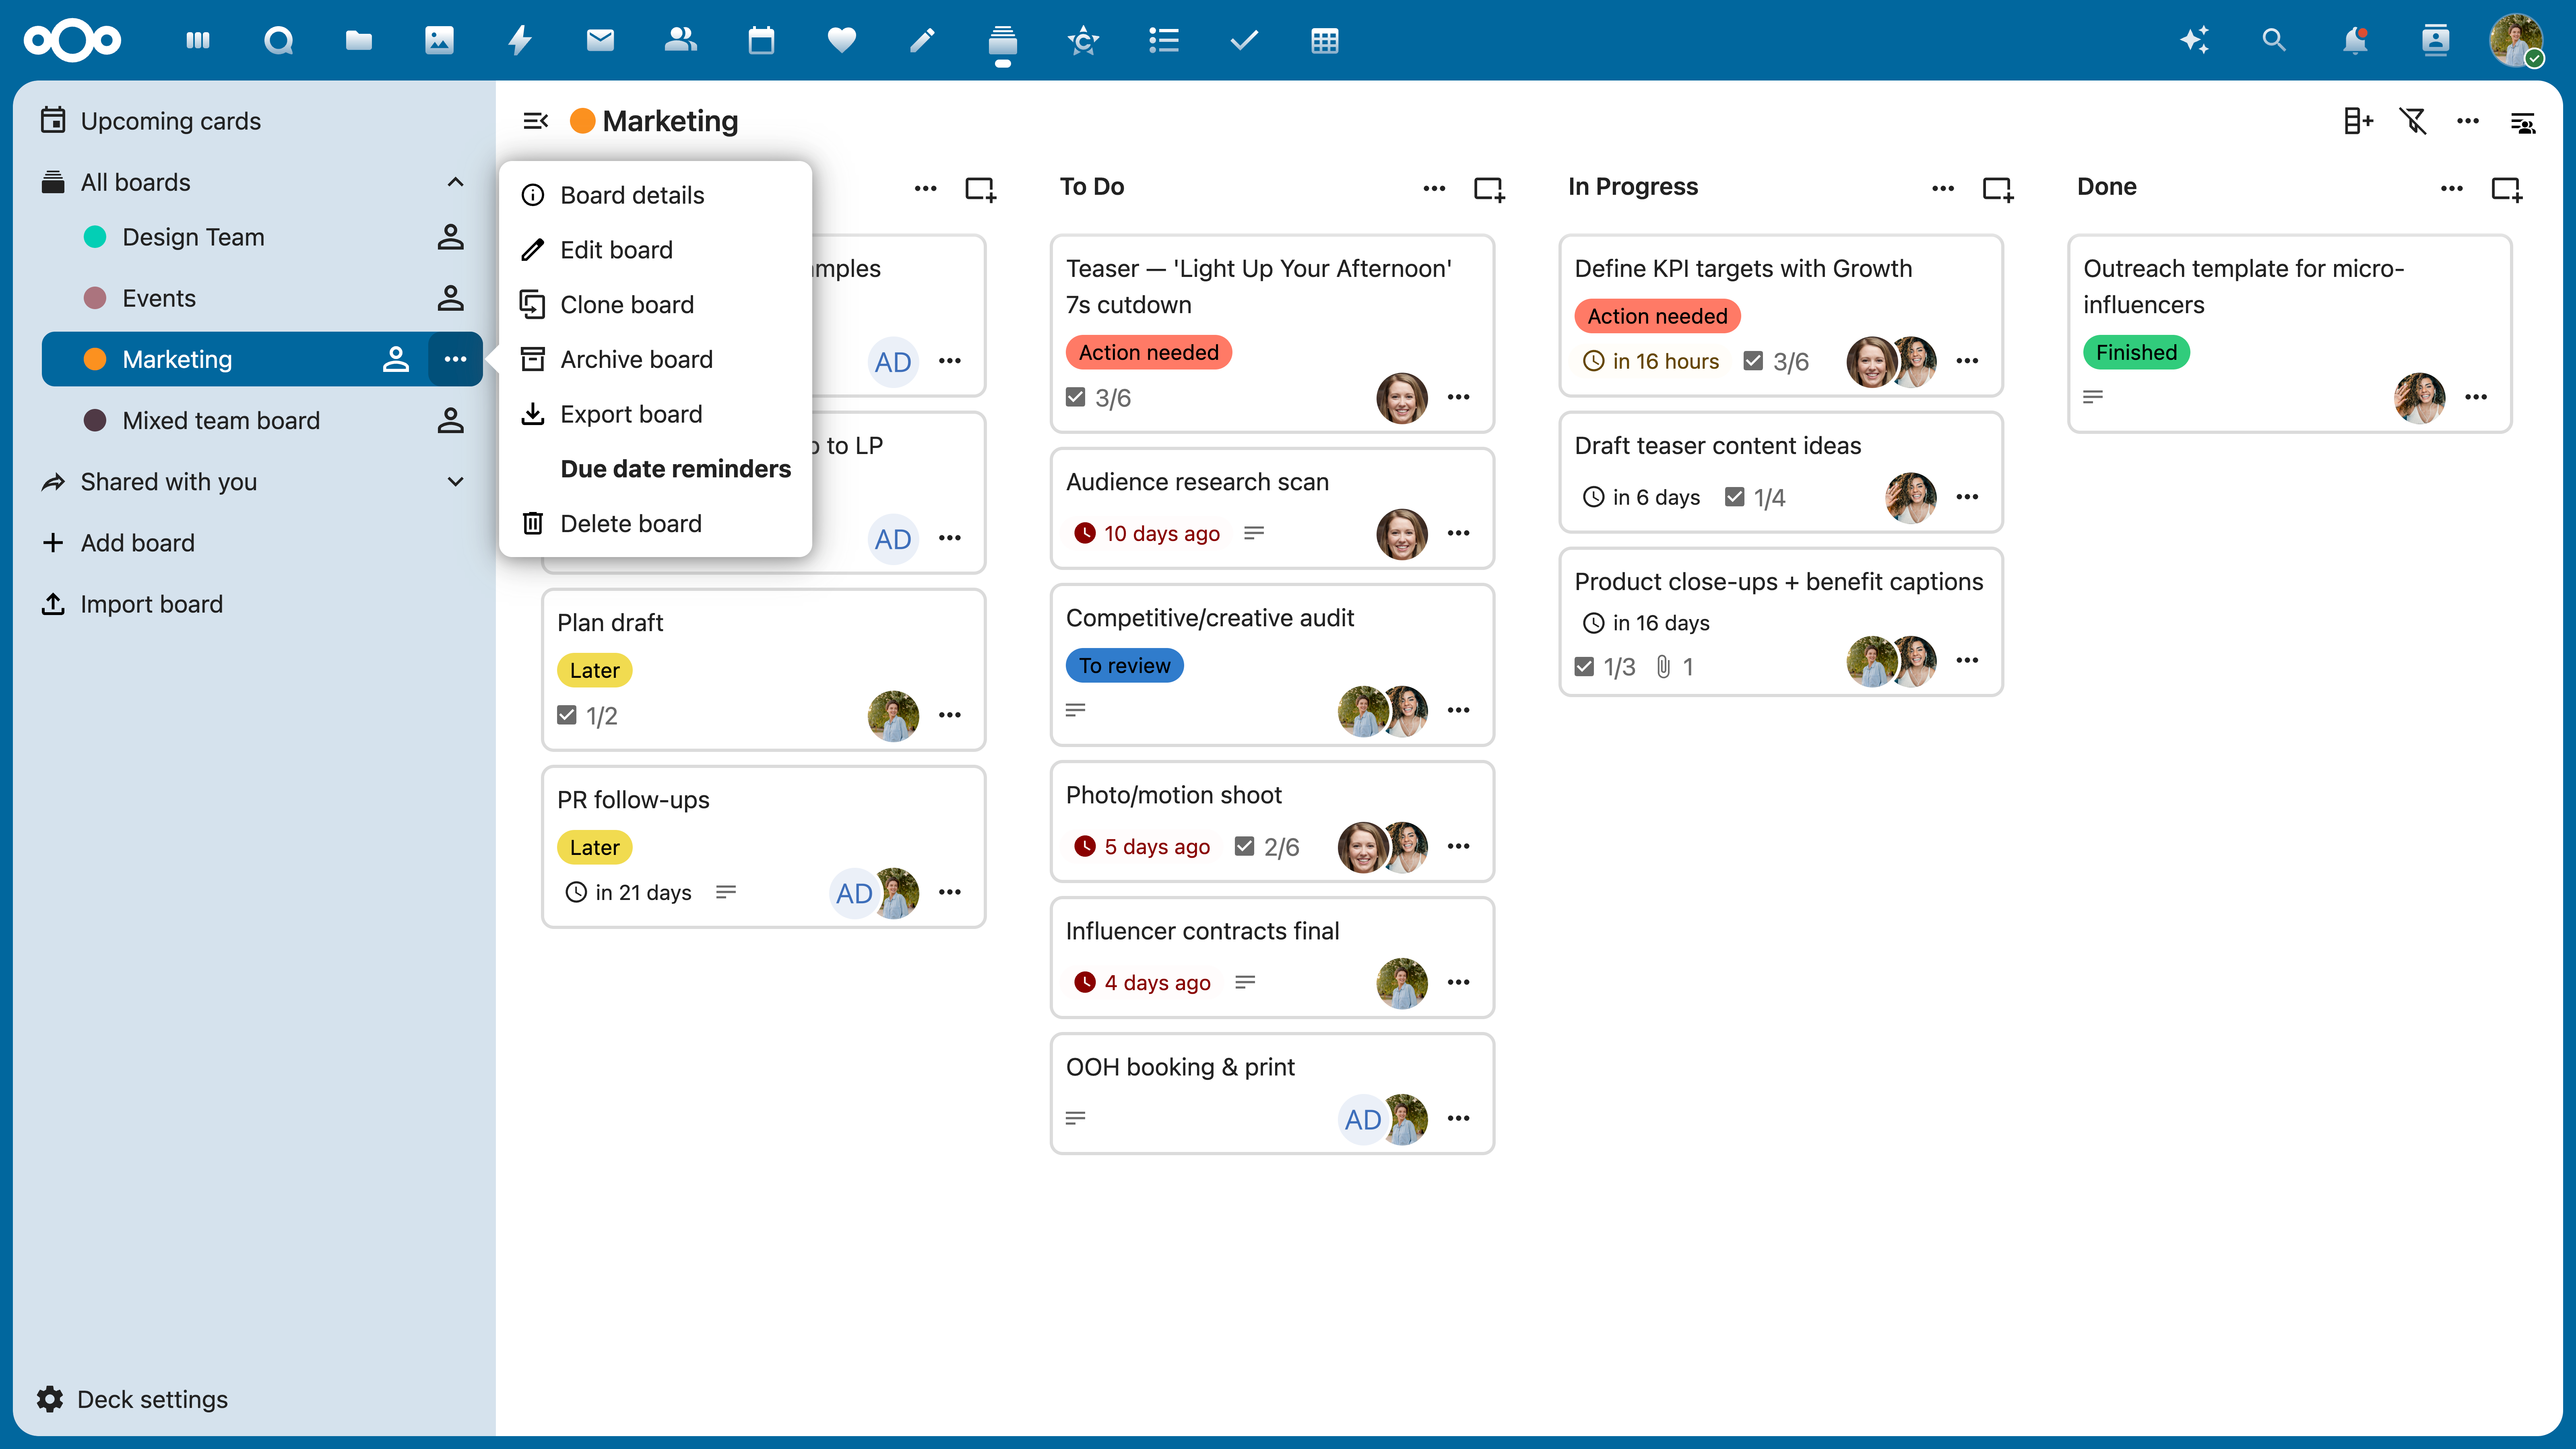Open the Deck app from the top bar

coord(1003,41)
